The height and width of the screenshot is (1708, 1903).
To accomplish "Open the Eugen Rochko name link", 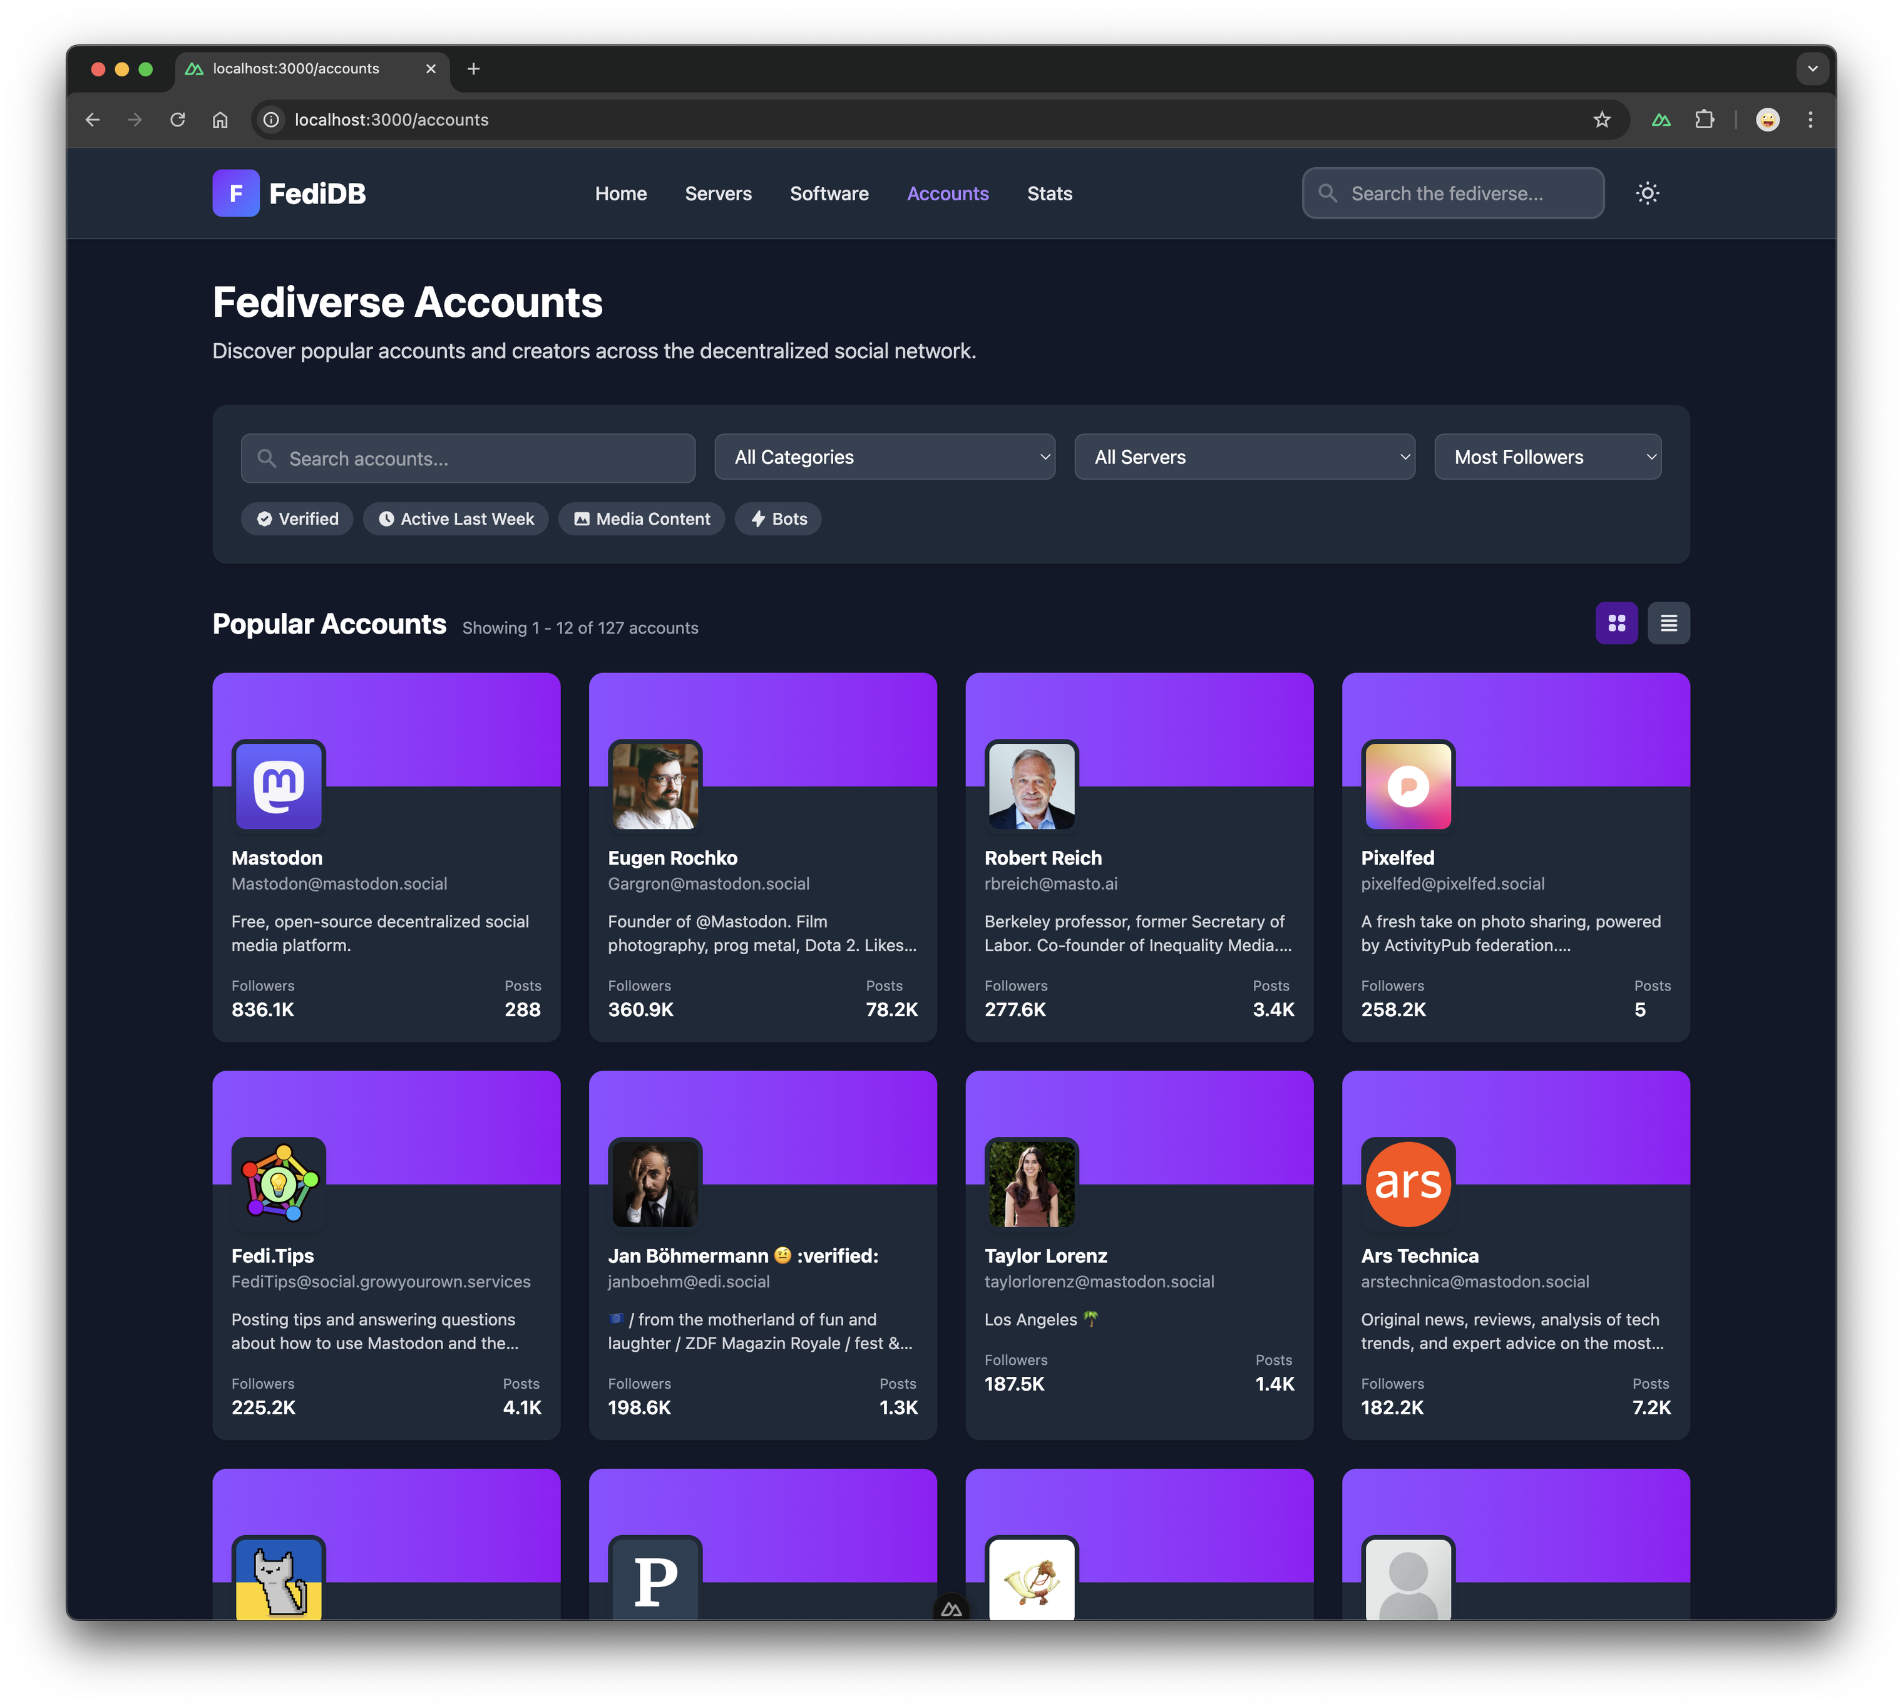I will click(672, 858).
